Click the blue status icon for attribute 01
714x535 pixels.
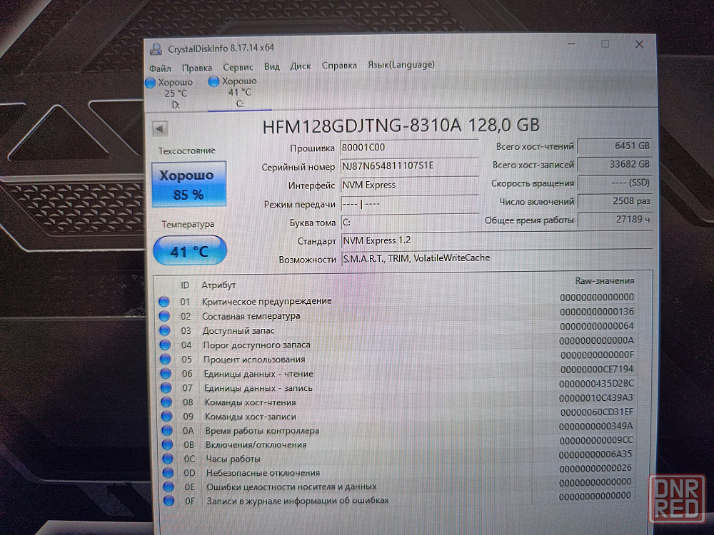click(164, 301)
